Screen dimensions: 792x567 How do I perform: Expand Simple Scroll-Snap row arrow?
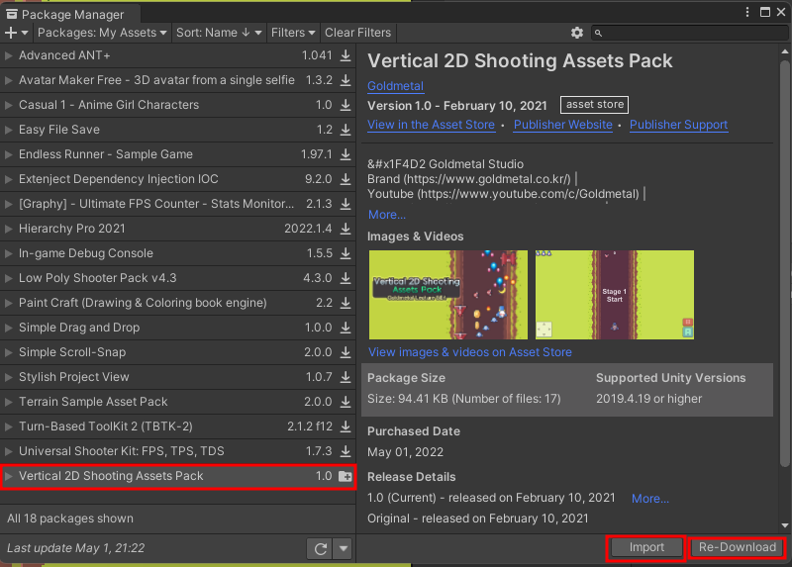point(8,352)
